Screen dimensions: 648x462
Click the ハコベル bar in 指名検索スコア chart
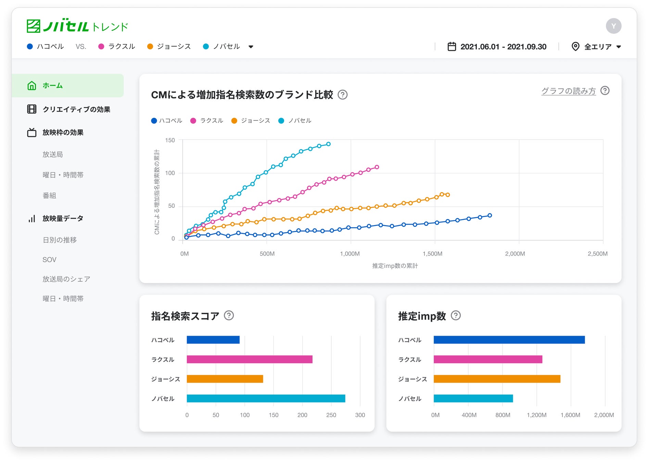point(213,340)
